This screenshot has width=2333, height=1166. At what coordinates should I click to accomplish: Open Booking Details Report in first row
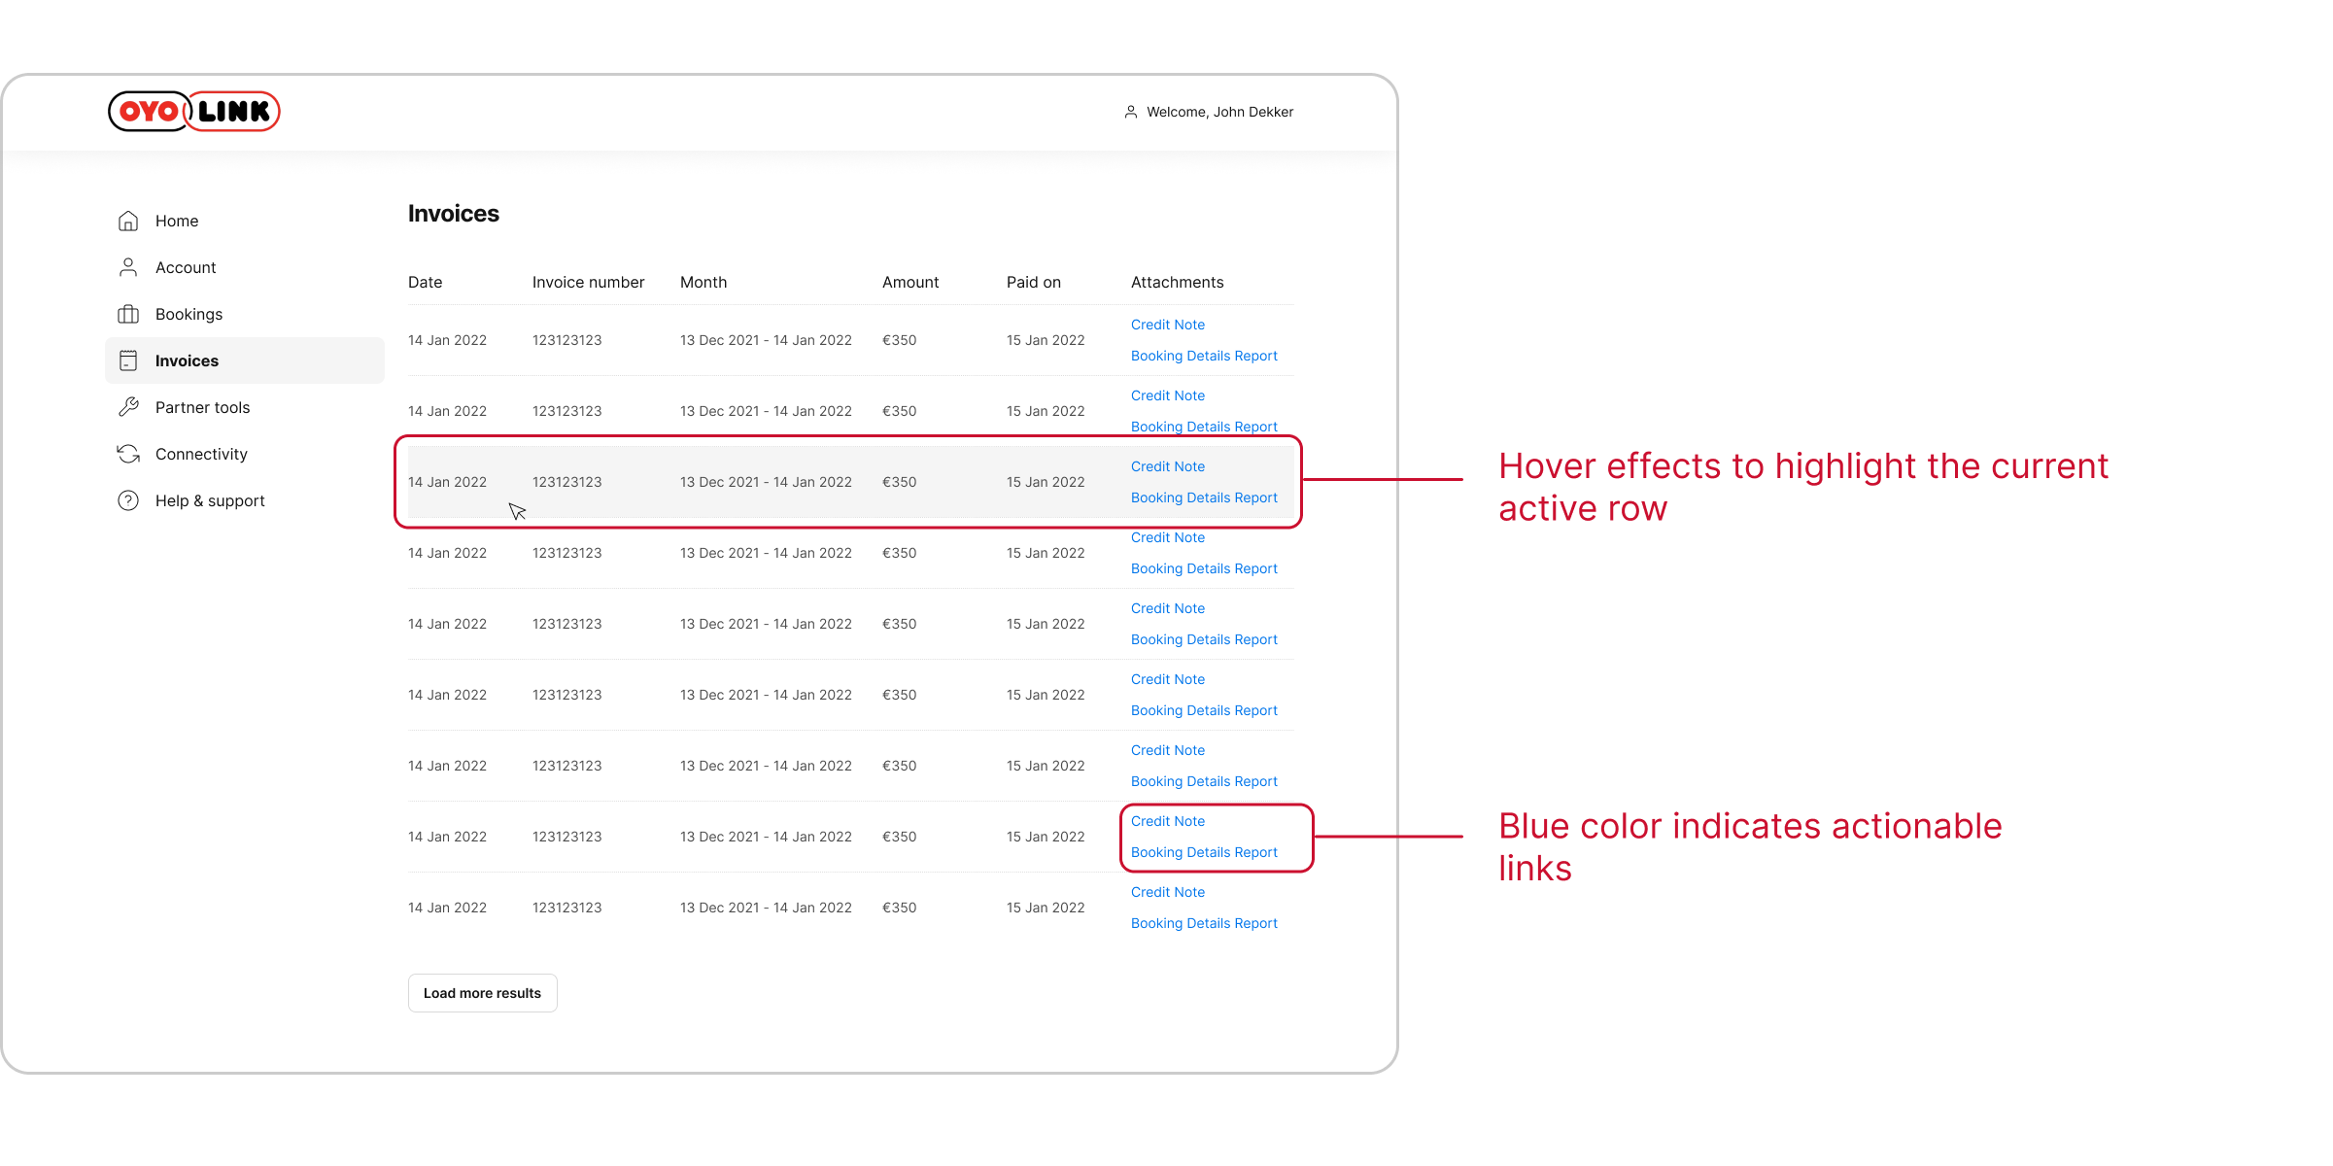click(x=1203, y=356)
